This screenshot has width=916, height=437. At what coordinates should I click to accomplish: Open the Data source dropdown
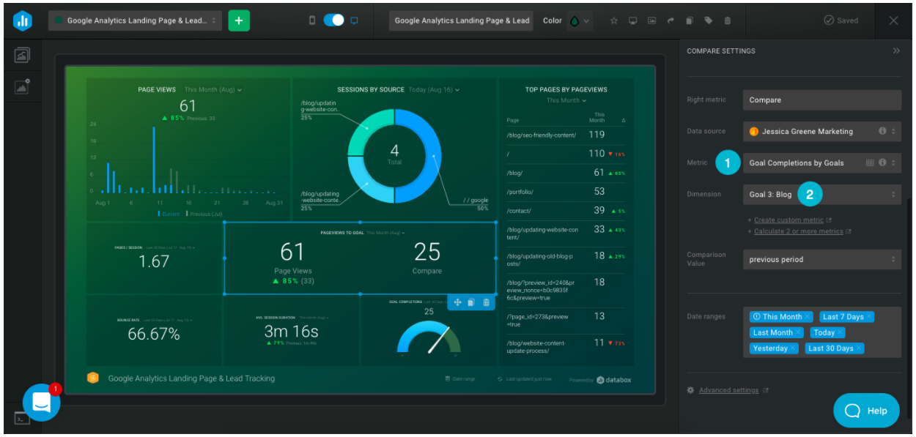821,132
